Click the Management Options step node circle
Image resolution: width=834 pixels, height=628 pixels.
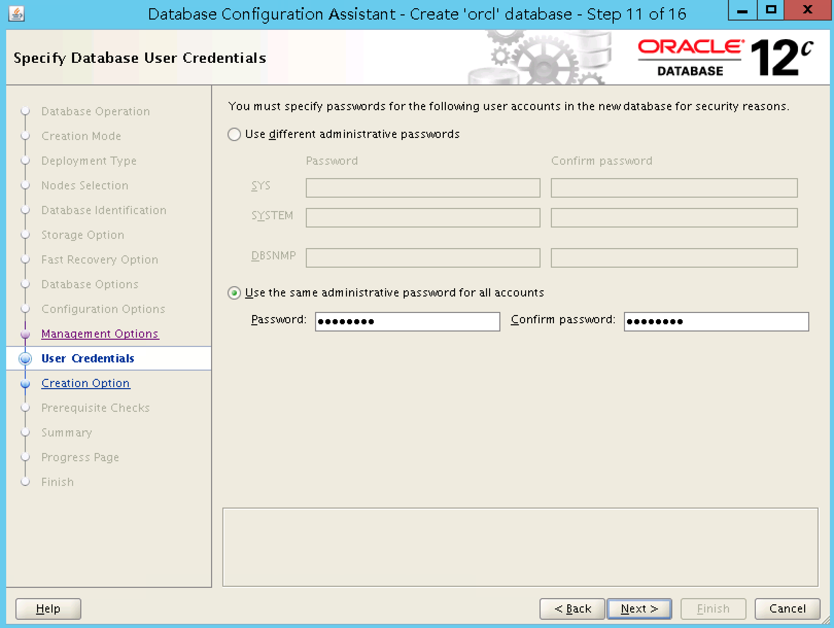(26, 334)
